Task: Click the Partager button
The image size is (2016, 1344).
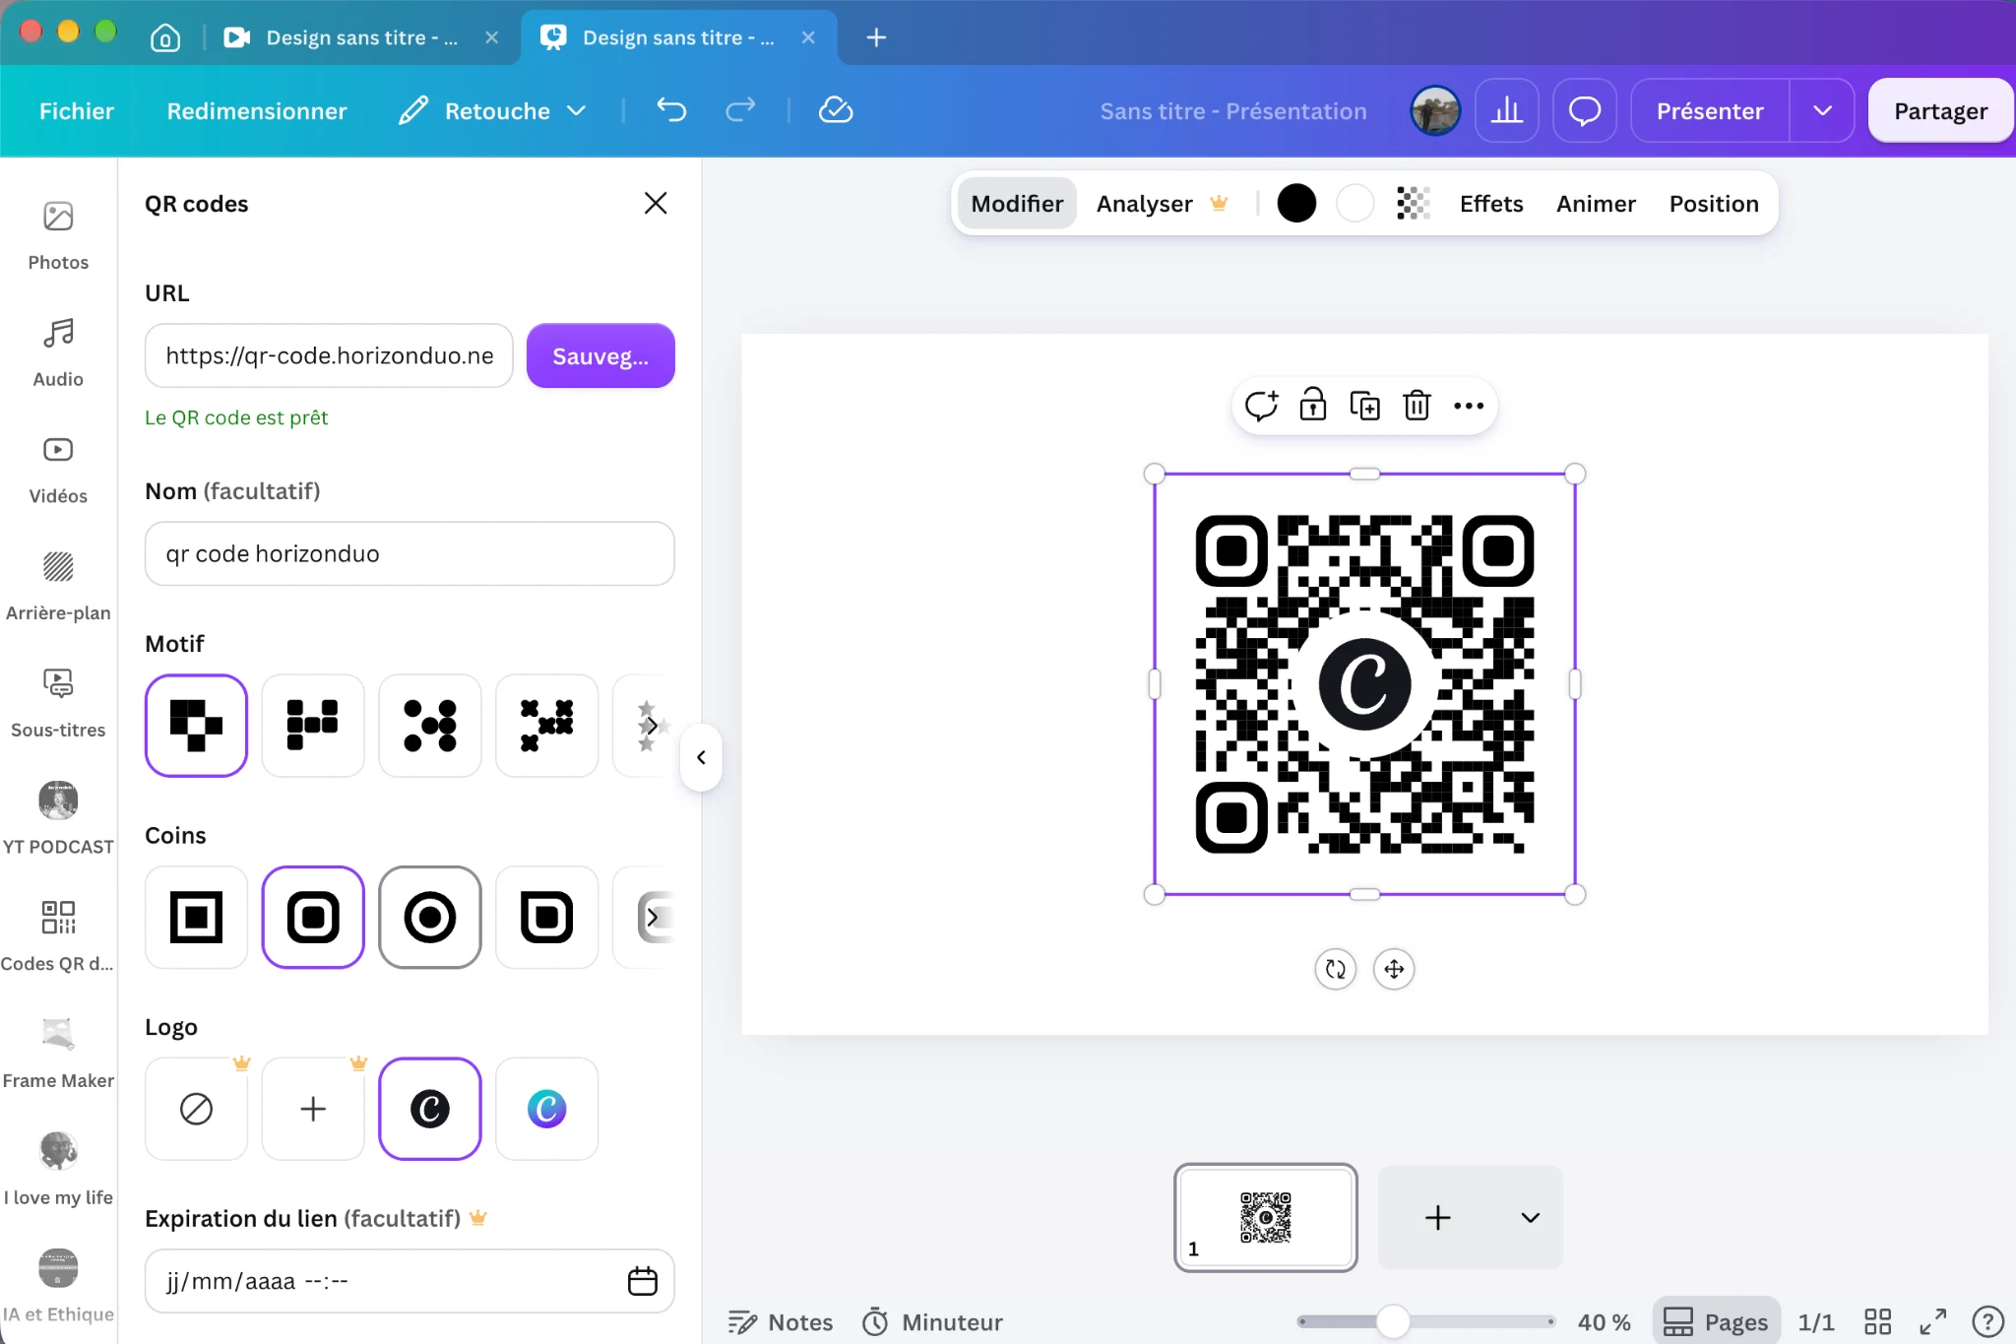Action: (1940, 110)
